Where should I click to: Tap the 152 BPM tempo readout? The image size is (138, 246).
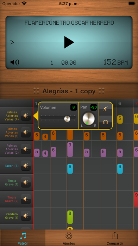coord(115,62)
